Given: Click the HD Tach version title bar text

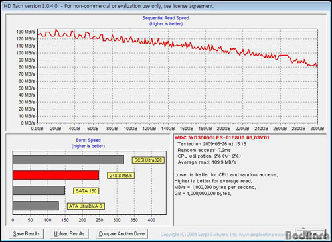Looking at the screenshot, I should point(109,6).
